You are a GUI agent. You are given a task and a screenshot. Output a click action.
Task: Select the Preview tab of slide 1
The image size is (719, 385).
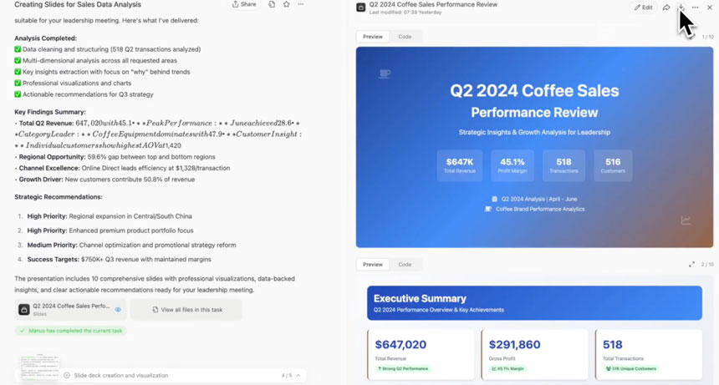coord(373,37)
